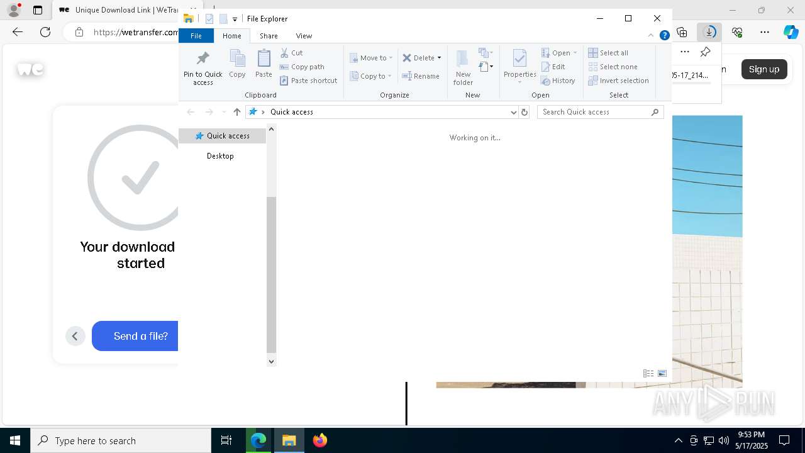
Task: Open the Windows Start menu
Action: [15, 440]
